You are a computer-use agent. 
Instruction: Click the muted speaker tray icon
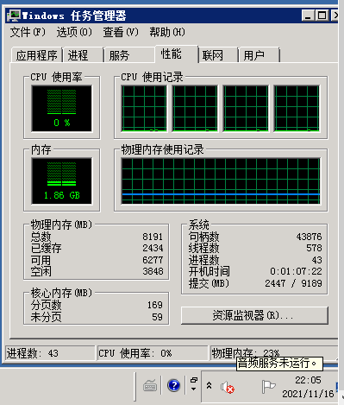click(x=228, y=387)
